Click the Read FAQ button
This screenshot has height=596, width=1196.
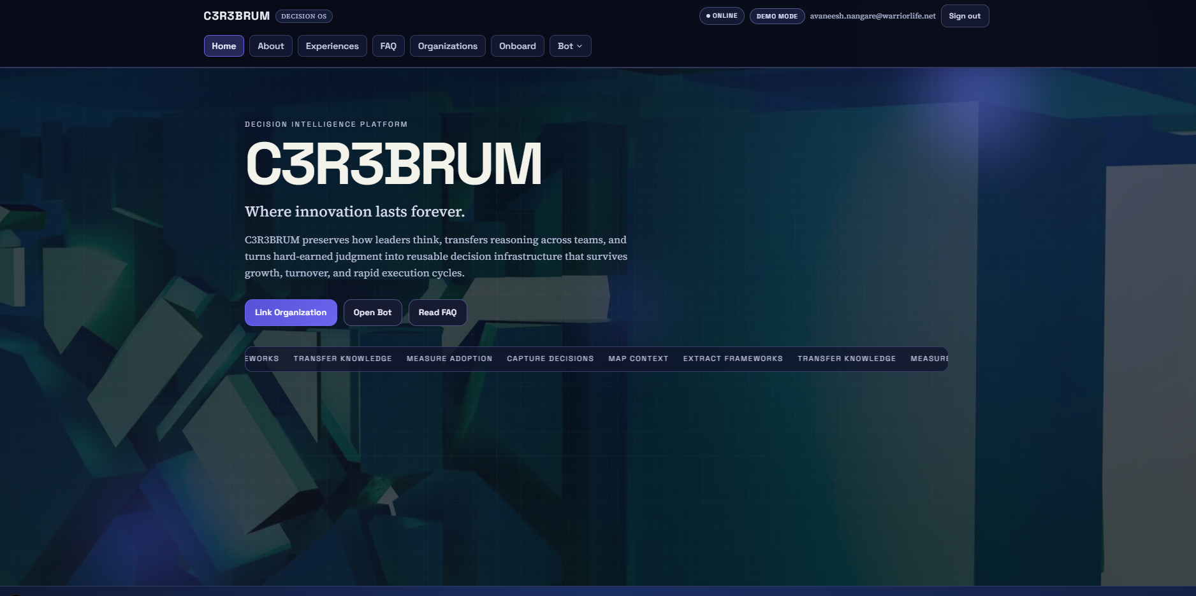(437, 313)
